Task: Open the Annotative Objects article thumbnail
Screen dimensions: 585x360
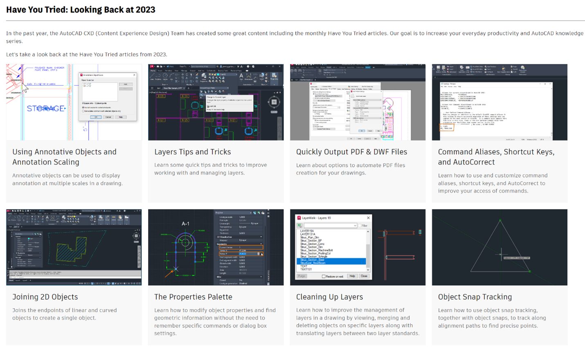Action: click(x=74, y=102)
